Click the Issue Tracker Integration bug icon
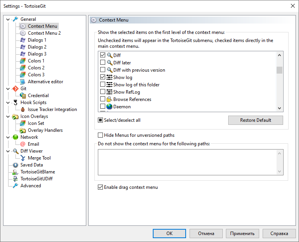Image resolution: width=299 pixels, height=242 pixels. (x=23, y=109)
